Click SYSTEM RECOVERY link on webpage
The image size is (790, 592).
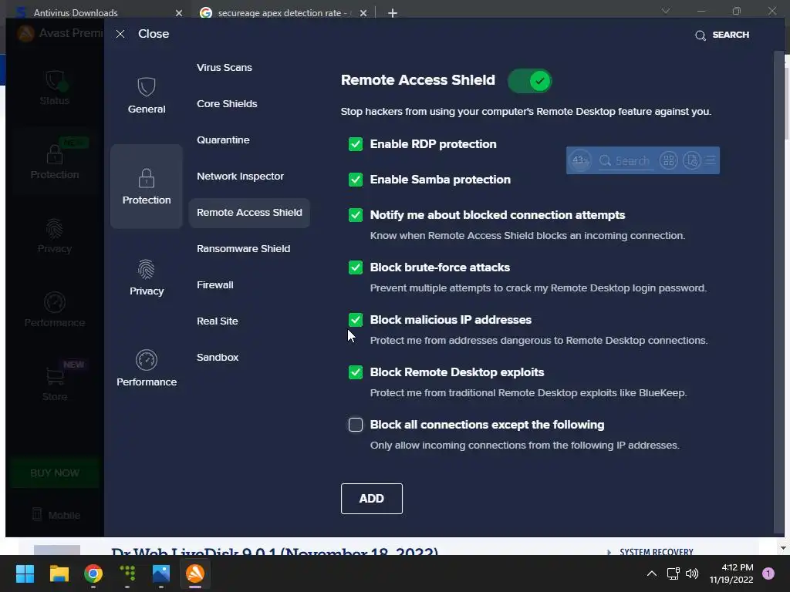coord(656,552)
